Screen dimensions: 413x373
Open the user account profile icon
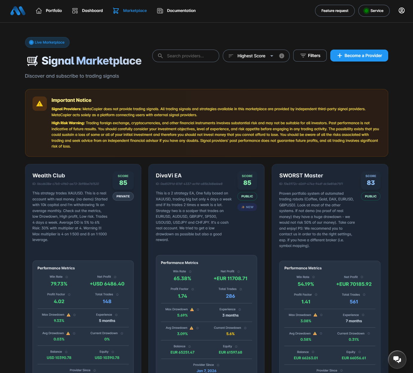coord(401,11)
